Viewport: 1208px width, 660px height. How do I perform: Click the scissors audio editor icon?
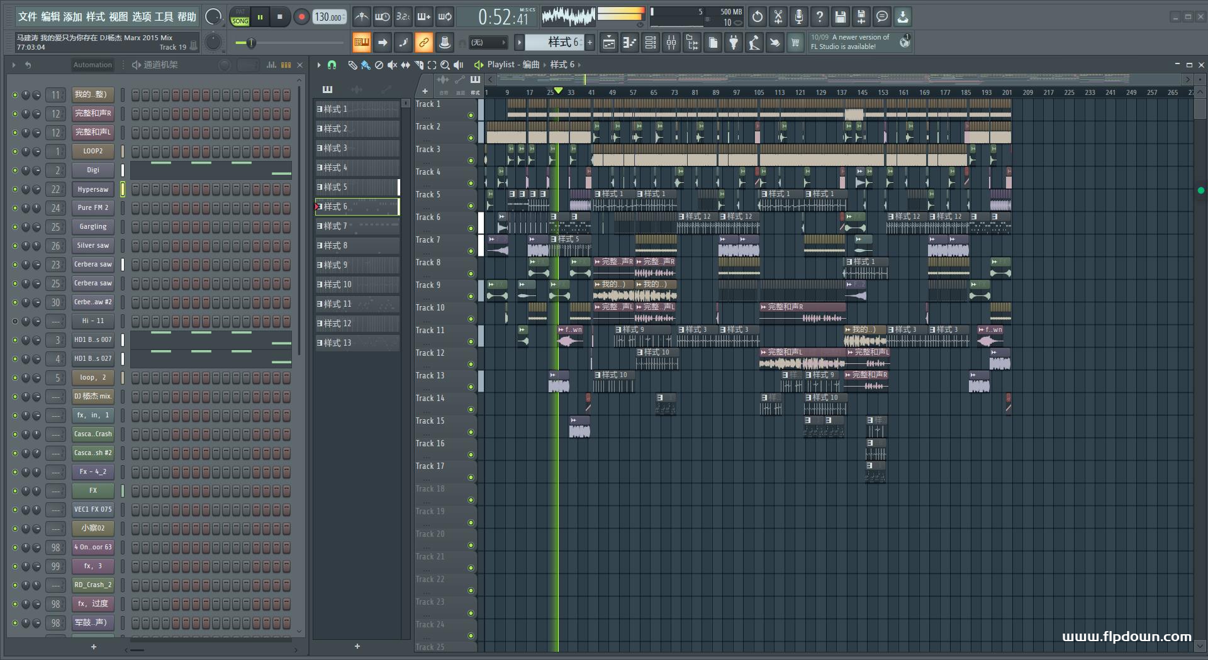pyautogui.click(x=778, y=17)
